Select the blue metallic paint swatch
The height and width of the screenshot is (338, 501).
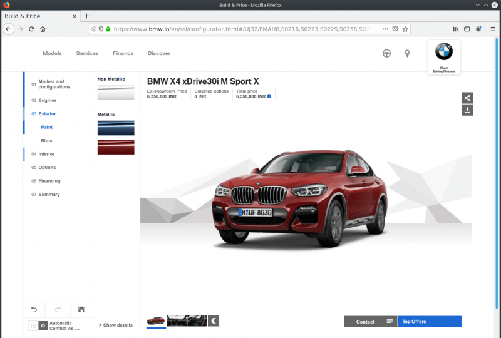[x=116, y=128]
